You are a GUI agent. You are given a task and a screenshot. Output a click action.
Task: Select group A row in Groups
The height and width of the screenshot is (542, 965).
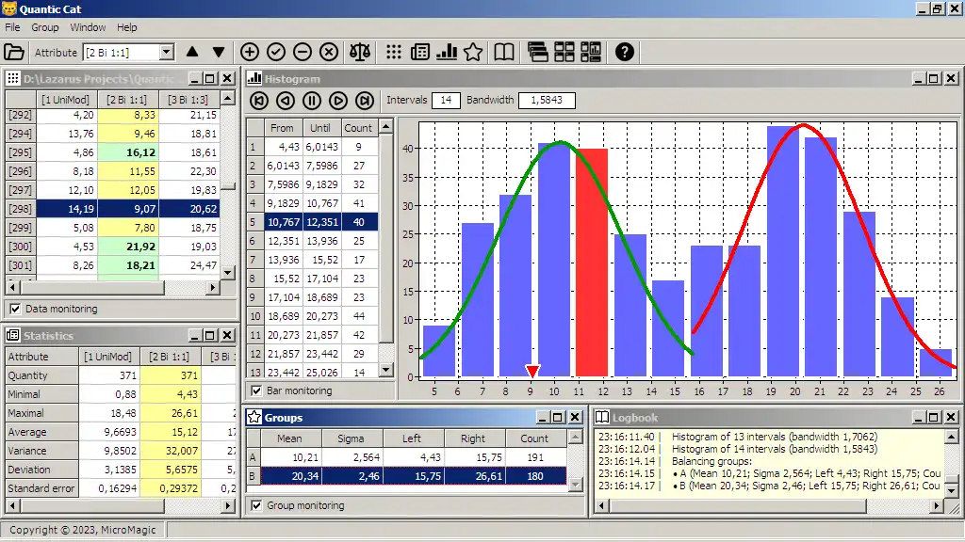406,457
